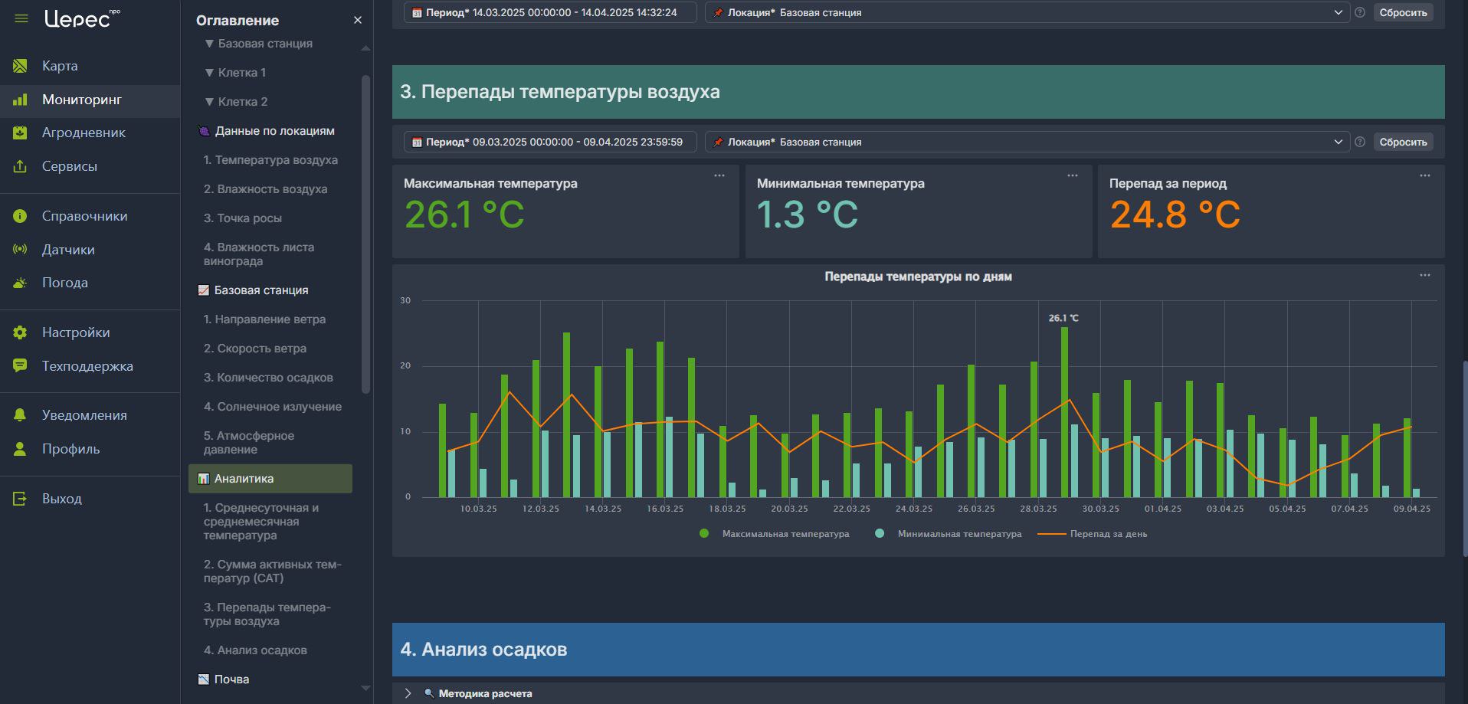The height and width of the screenshot is (704, 1468).
Task: Toggle Перепад за день legend line
Action: [1093, 534]
